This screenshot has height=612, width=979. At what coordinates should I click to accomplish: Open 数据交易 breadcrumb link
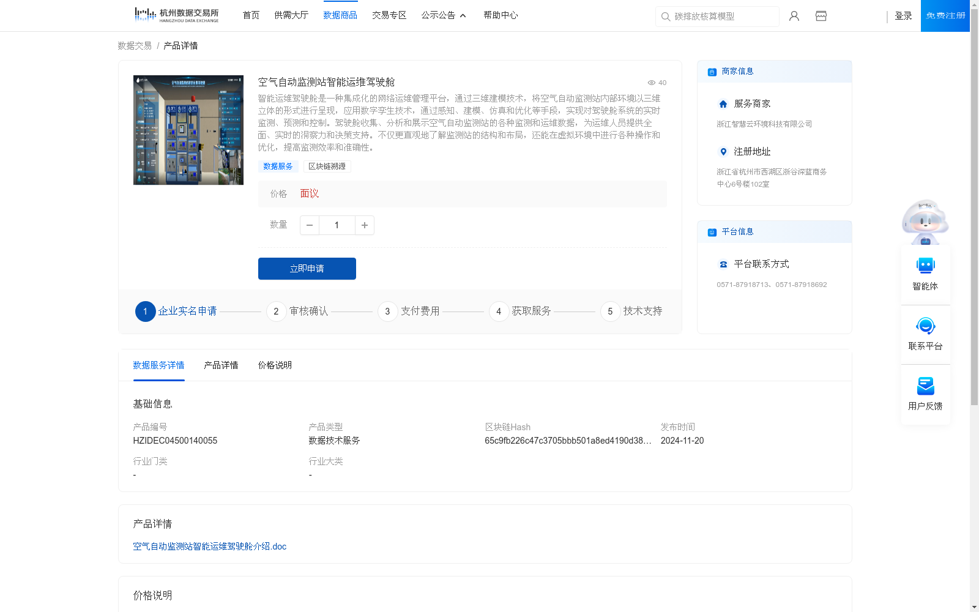click(135, 46)
